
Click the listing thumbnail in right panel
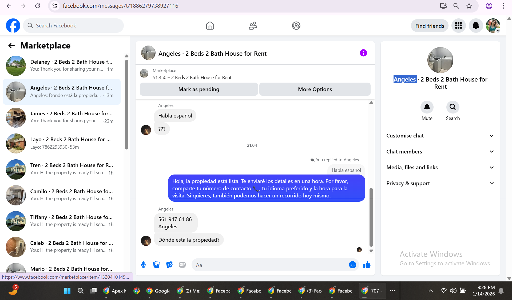440,60
